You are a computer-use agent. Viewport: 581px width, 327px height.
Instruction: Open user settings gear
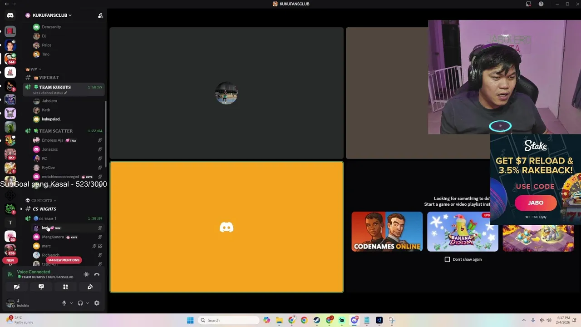pyautogui.click(x=97, y=303)
